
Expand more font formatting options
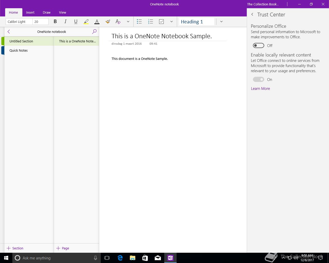pos(128,22)
